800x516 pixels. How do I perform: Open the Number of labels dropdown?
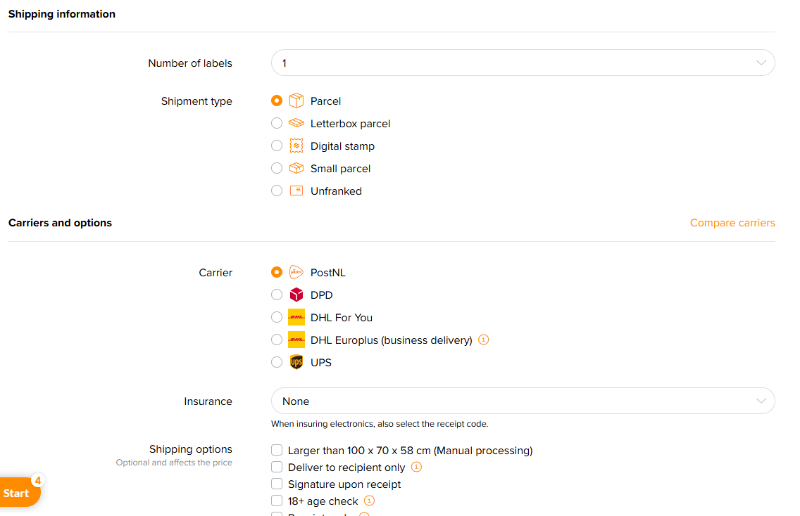tap(523, 63)
